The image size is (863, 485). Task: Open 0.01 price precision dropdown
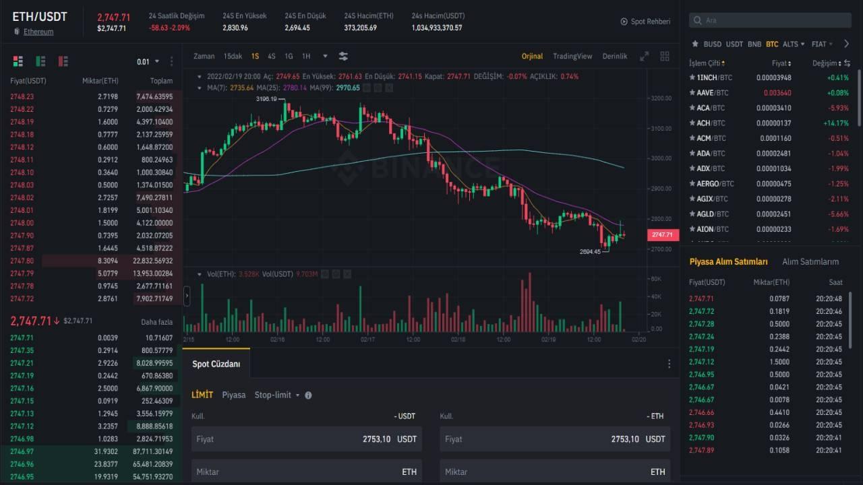(148, 61)
